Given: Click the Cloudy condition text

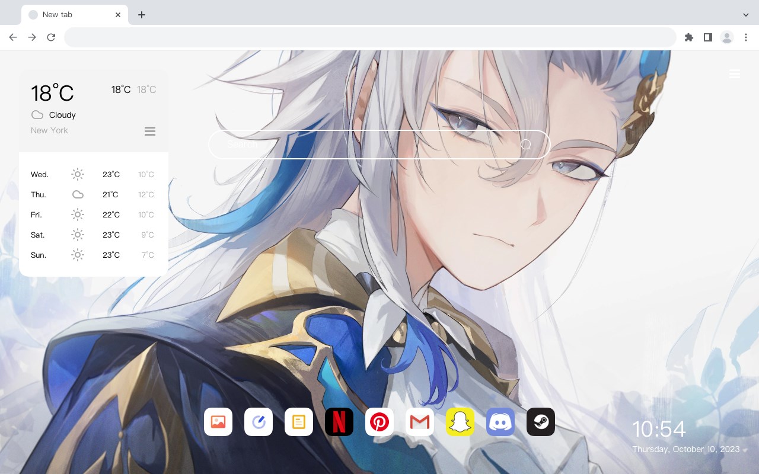Looking at the screenshot, I should click(62, 115).
